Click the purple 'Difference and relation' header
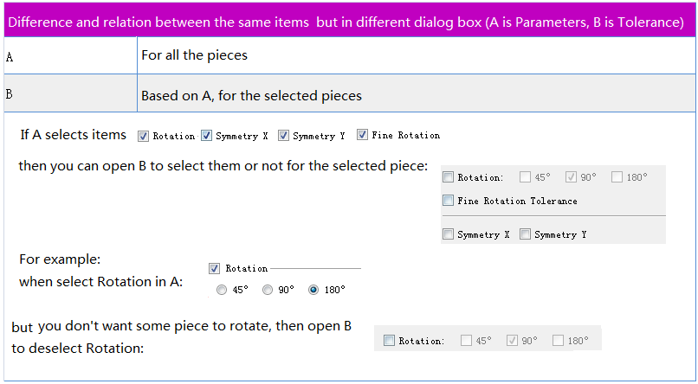This screenshot has height=384, width=698. click(346, 22)
